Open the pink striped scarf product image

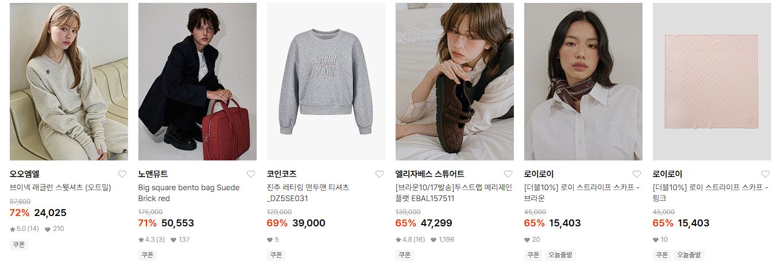[x=712, y=81]
